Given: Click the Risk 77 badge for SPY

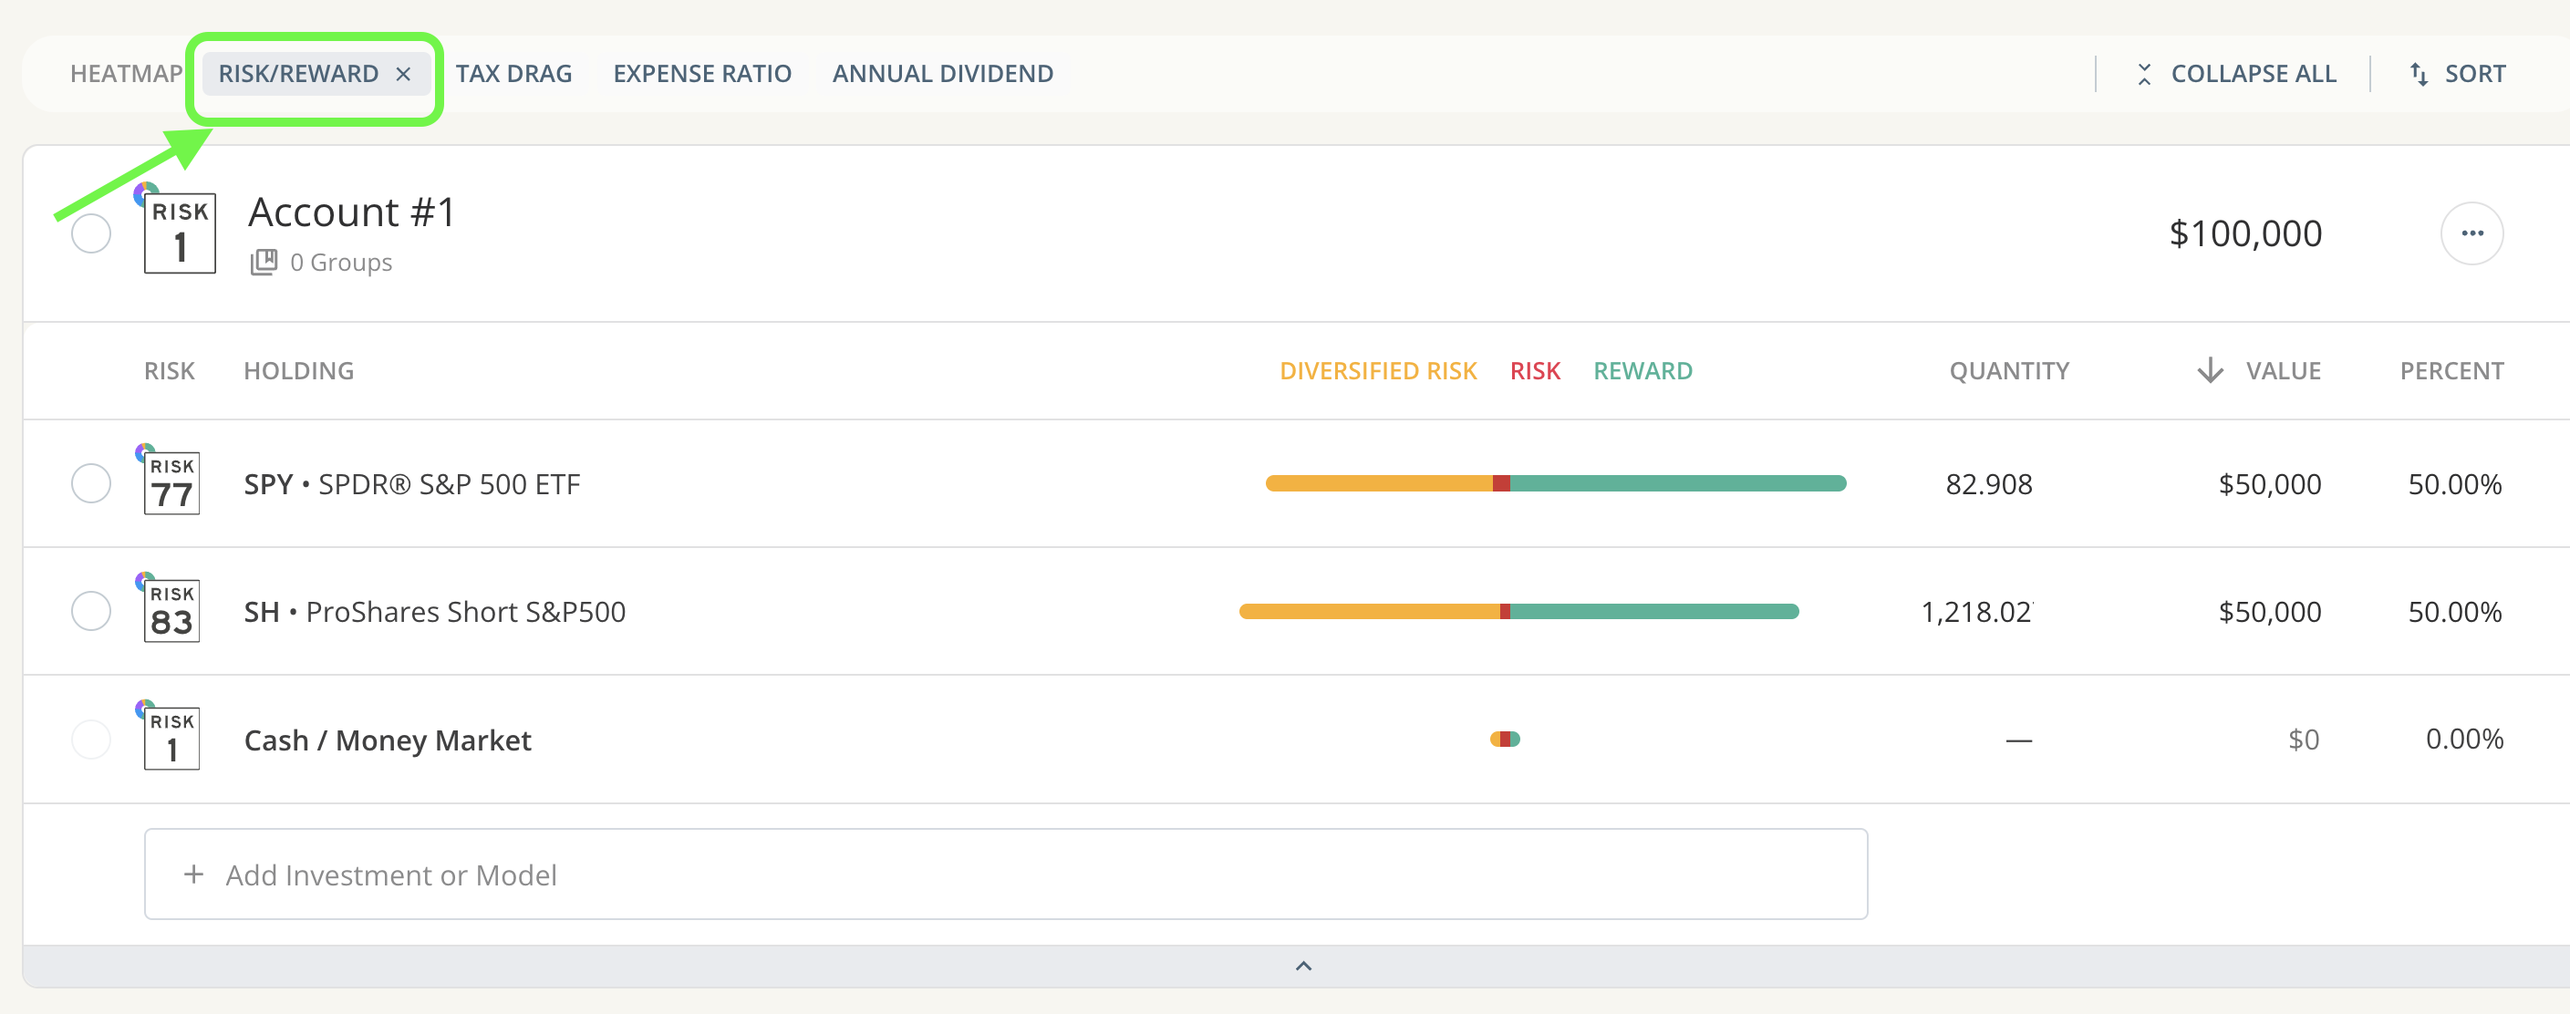Looking at the screenshot, I should [x=171, y=483].
